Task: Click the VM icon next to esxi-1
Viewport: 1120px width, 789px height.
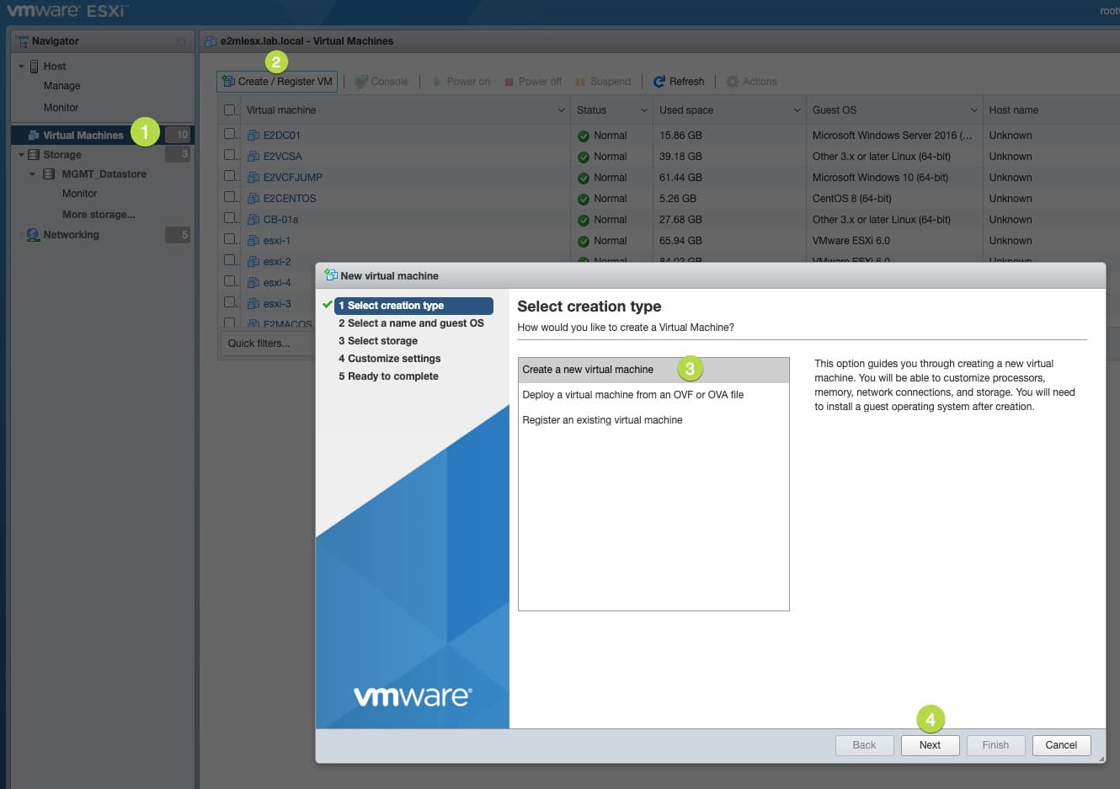Action: tap(253, 240)
